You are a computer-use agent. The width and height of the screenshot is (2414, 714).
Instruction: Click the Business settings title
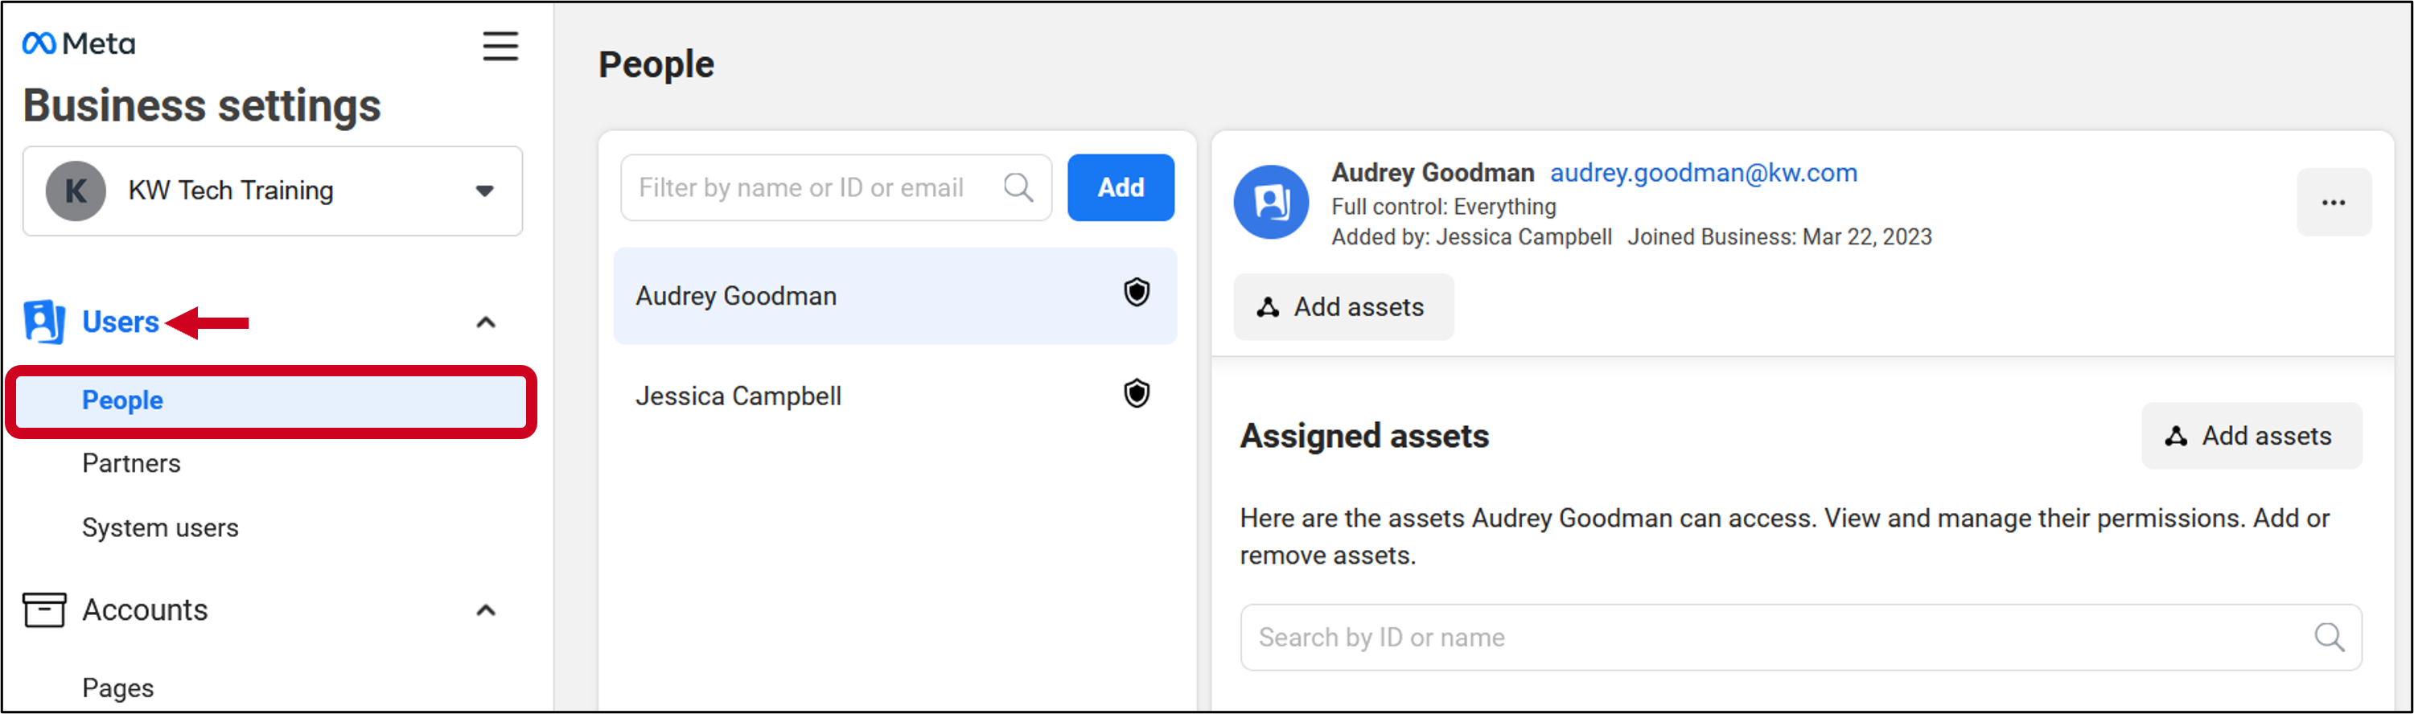coord(203,106)
